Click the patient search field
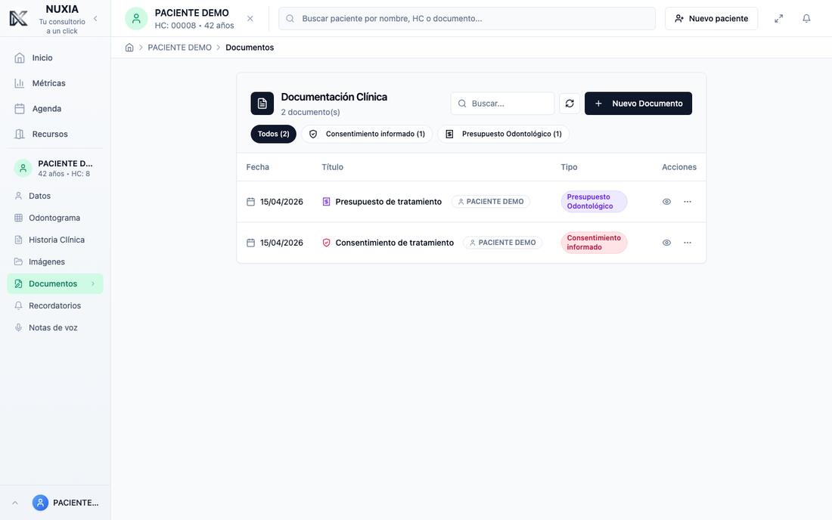The width and height of the screenshot is (832, 520). [x=467, y=19]
